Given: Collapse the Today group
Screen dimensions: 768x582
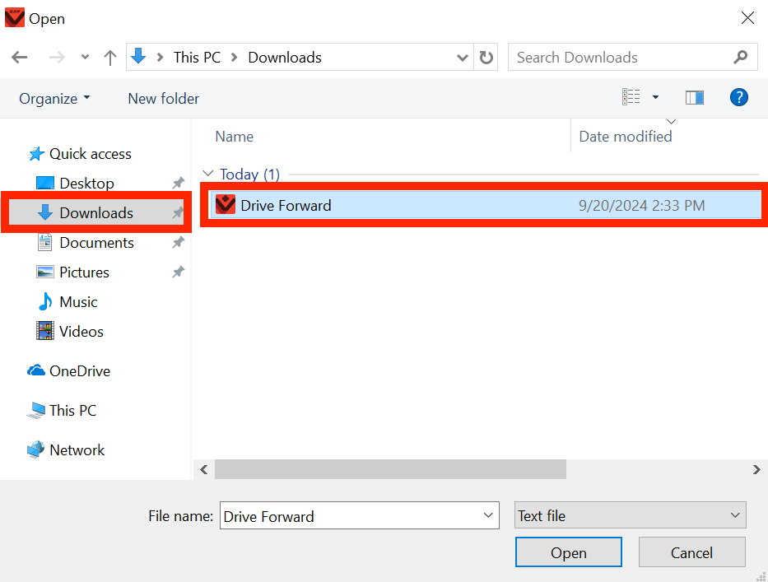Looking at the screenshot, I should click(x=208, y=174).
